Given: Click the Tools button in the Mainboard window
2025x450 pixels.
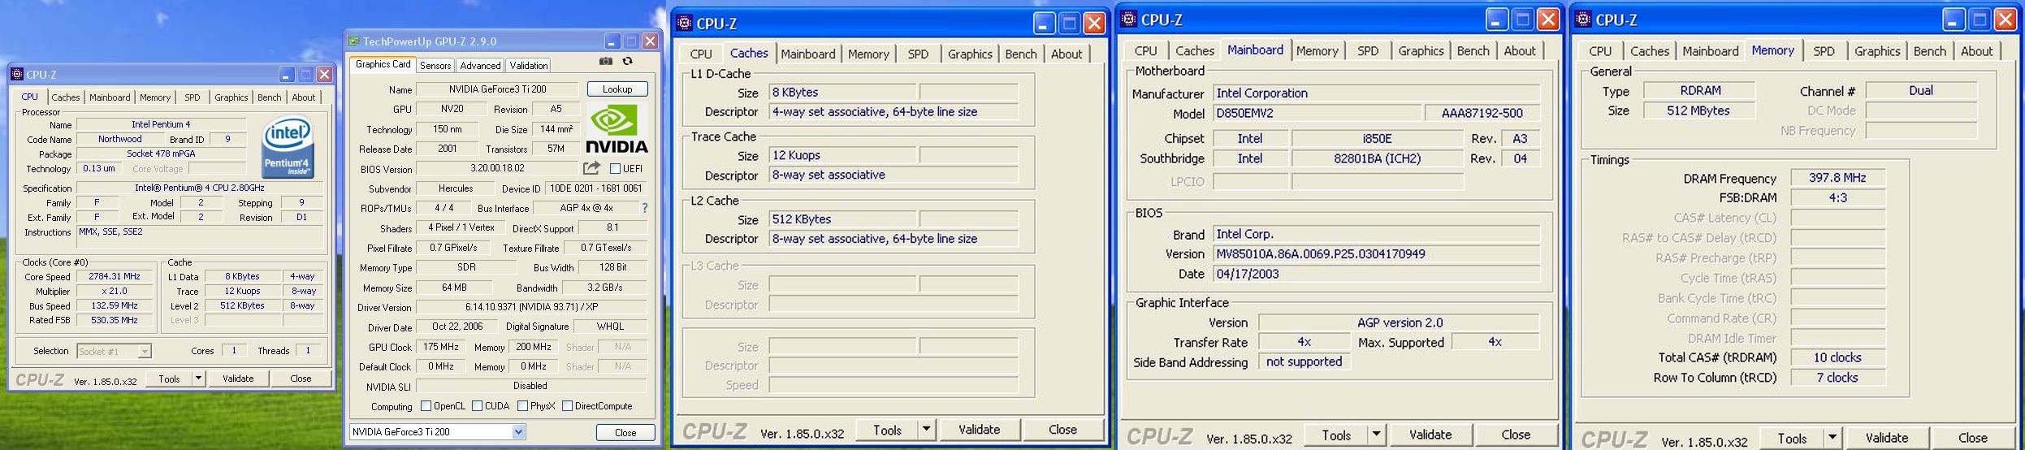Looking at the screenshot, I should (1335, 435).
